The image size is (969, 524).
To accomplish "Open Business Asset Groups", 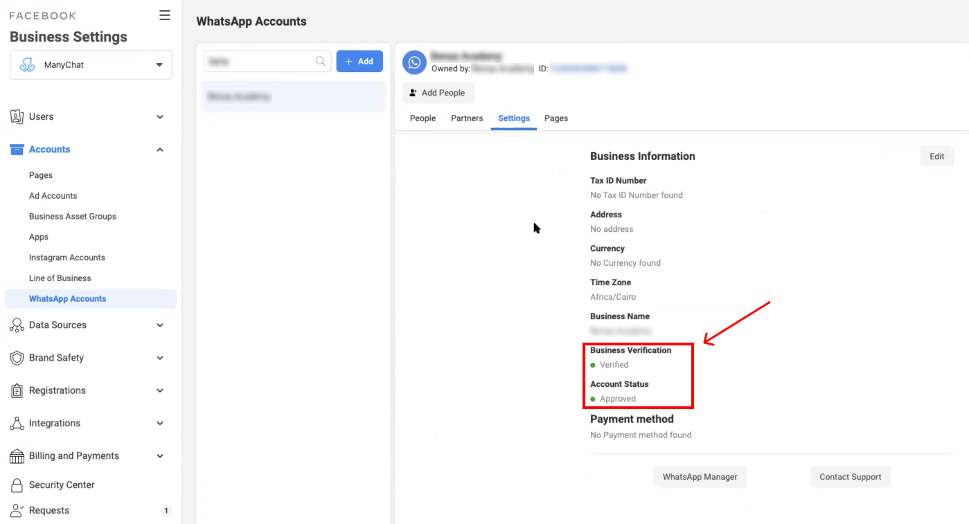I will (x=73, y=217).
